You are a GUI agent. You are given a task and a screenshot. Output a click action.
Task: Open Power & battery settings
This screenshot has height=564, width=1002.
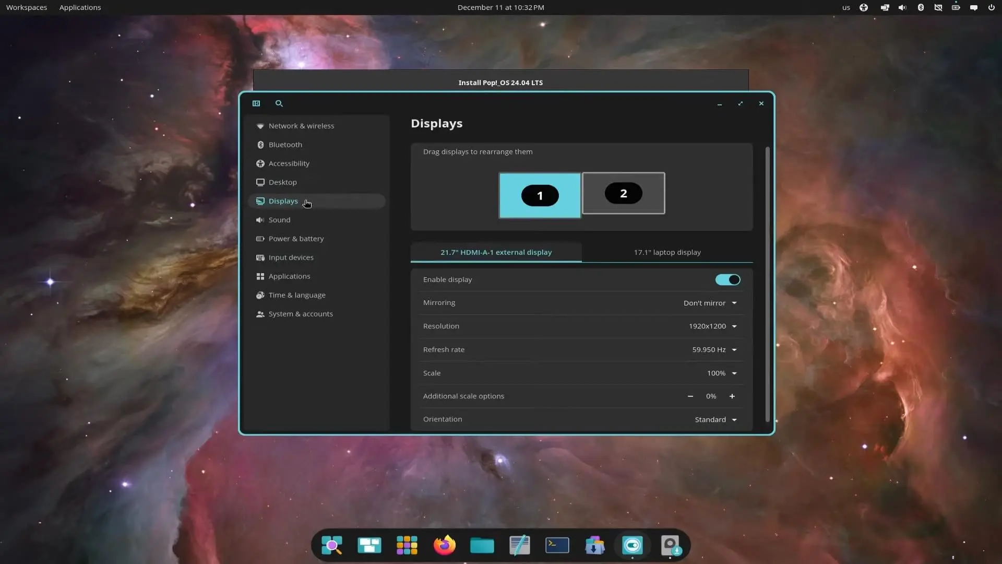coord(317,239)
